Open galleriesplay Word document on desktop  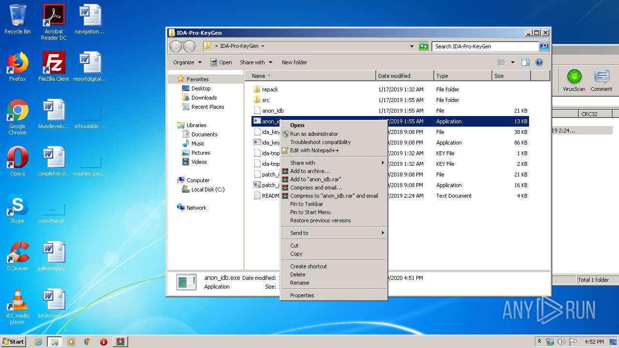click(54, 256)
